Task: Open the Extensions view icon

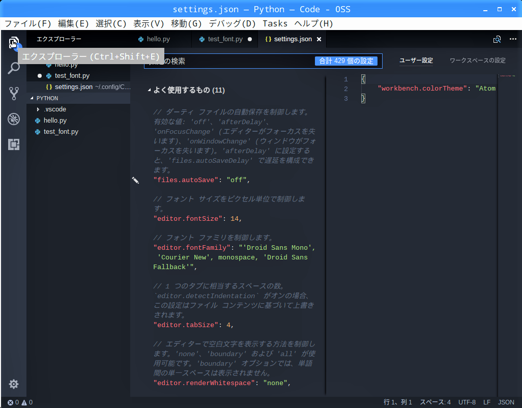Action: coord(14,144)
